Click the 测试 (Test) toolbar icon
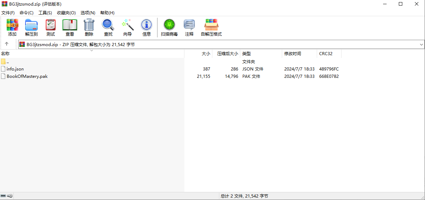Screen dimensions: 425x200 coord(51,25)
